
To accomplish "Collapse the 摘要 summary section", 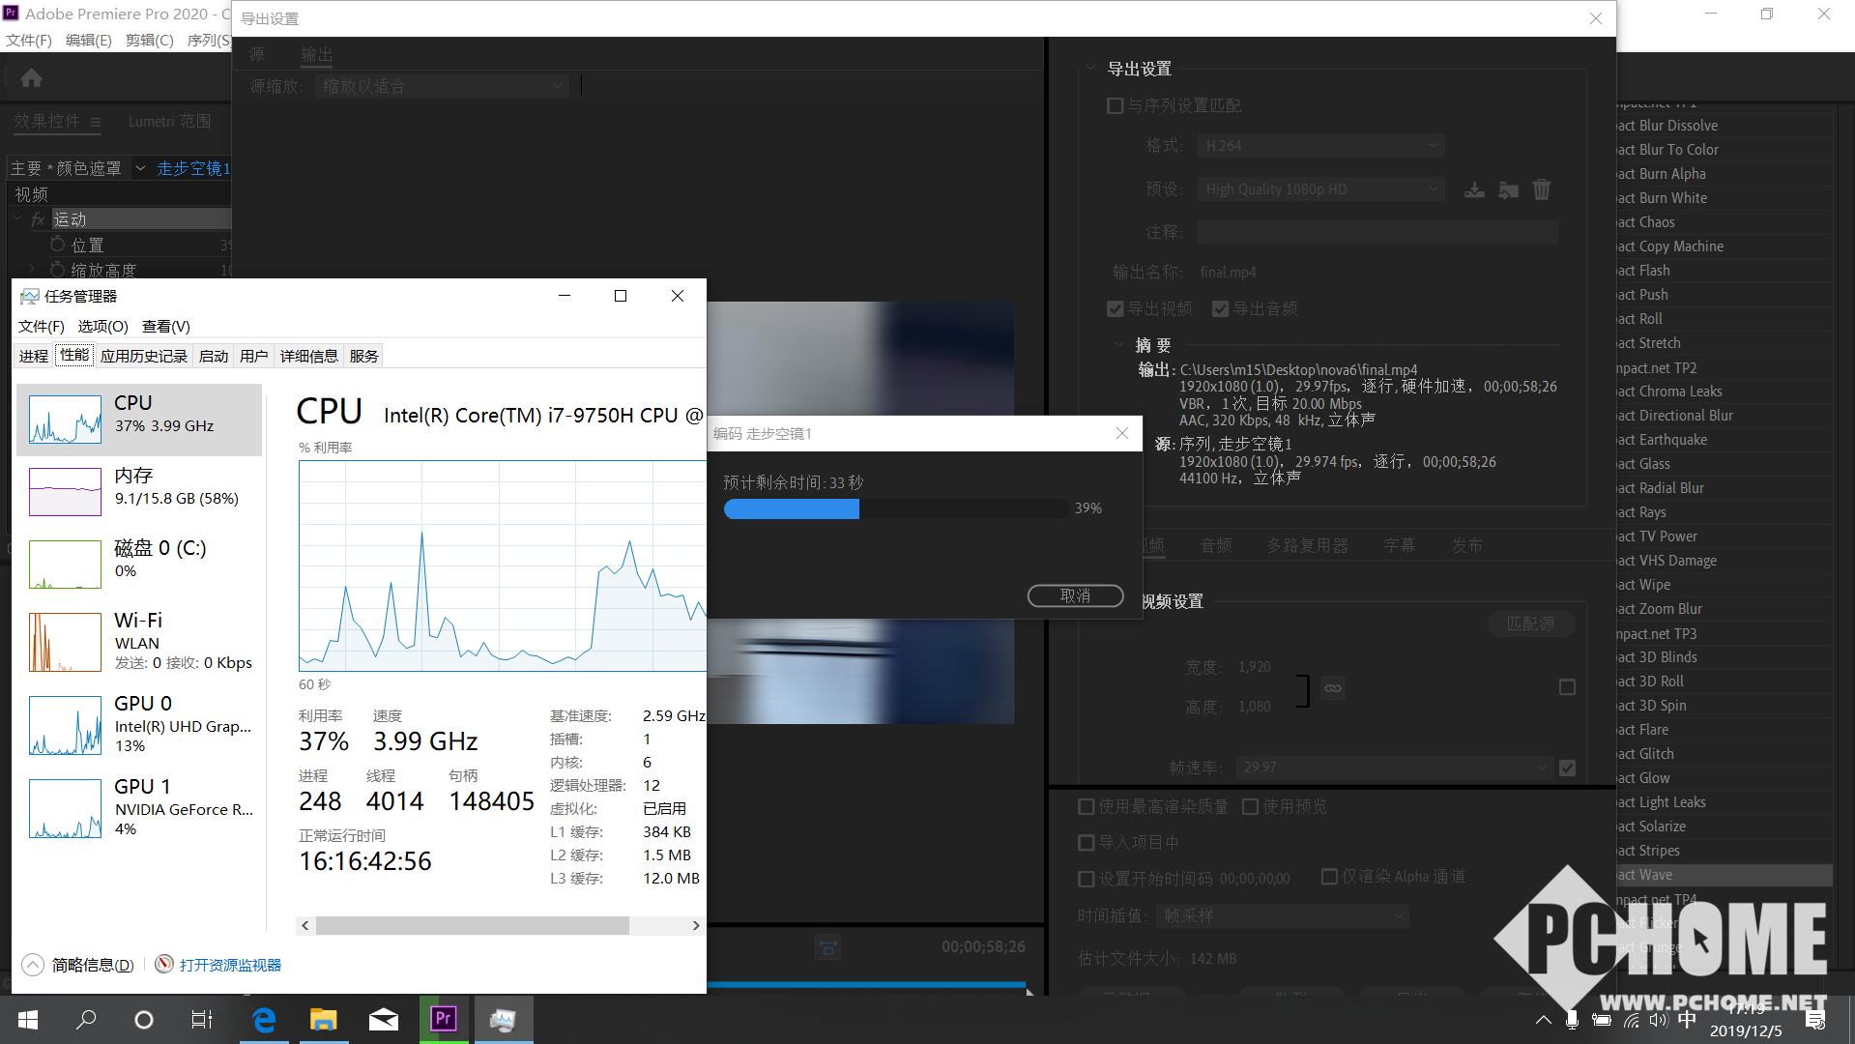I will coord(1119,343).
